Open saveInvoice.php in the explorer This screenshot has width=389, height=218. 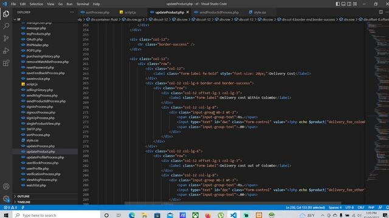coord(38,79)
